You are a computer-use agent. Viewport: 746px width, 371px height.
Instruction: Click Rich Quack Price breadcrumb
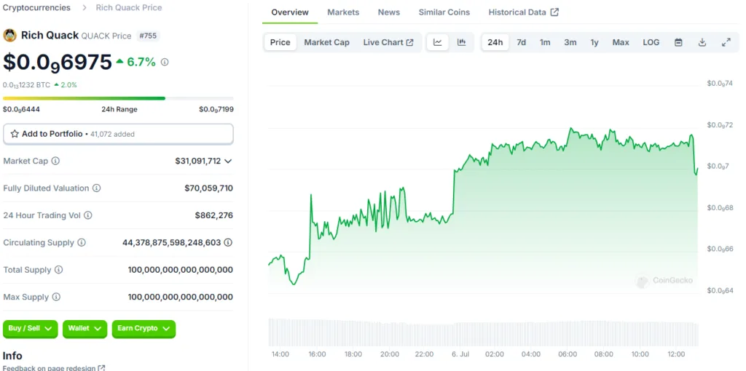(129, 7)
